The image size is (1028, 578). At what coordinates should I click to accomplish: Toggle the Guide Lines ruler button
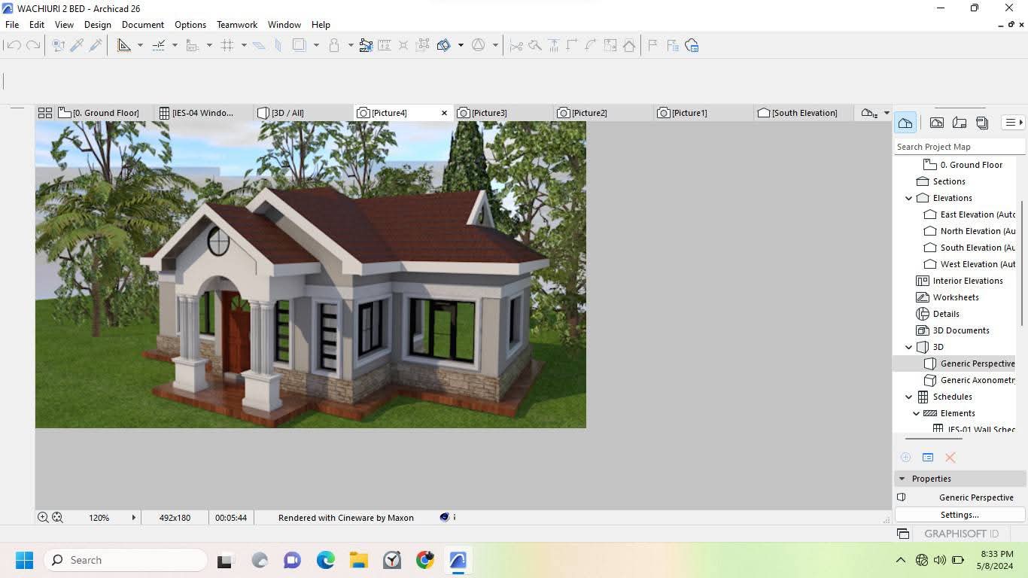click(124, 46)
